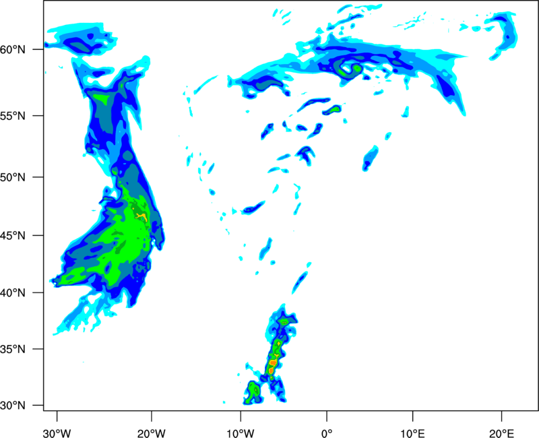Click the 40°N latitude label
The width and height of the screenshot is (539, 438).
click(x=13, y=293)
